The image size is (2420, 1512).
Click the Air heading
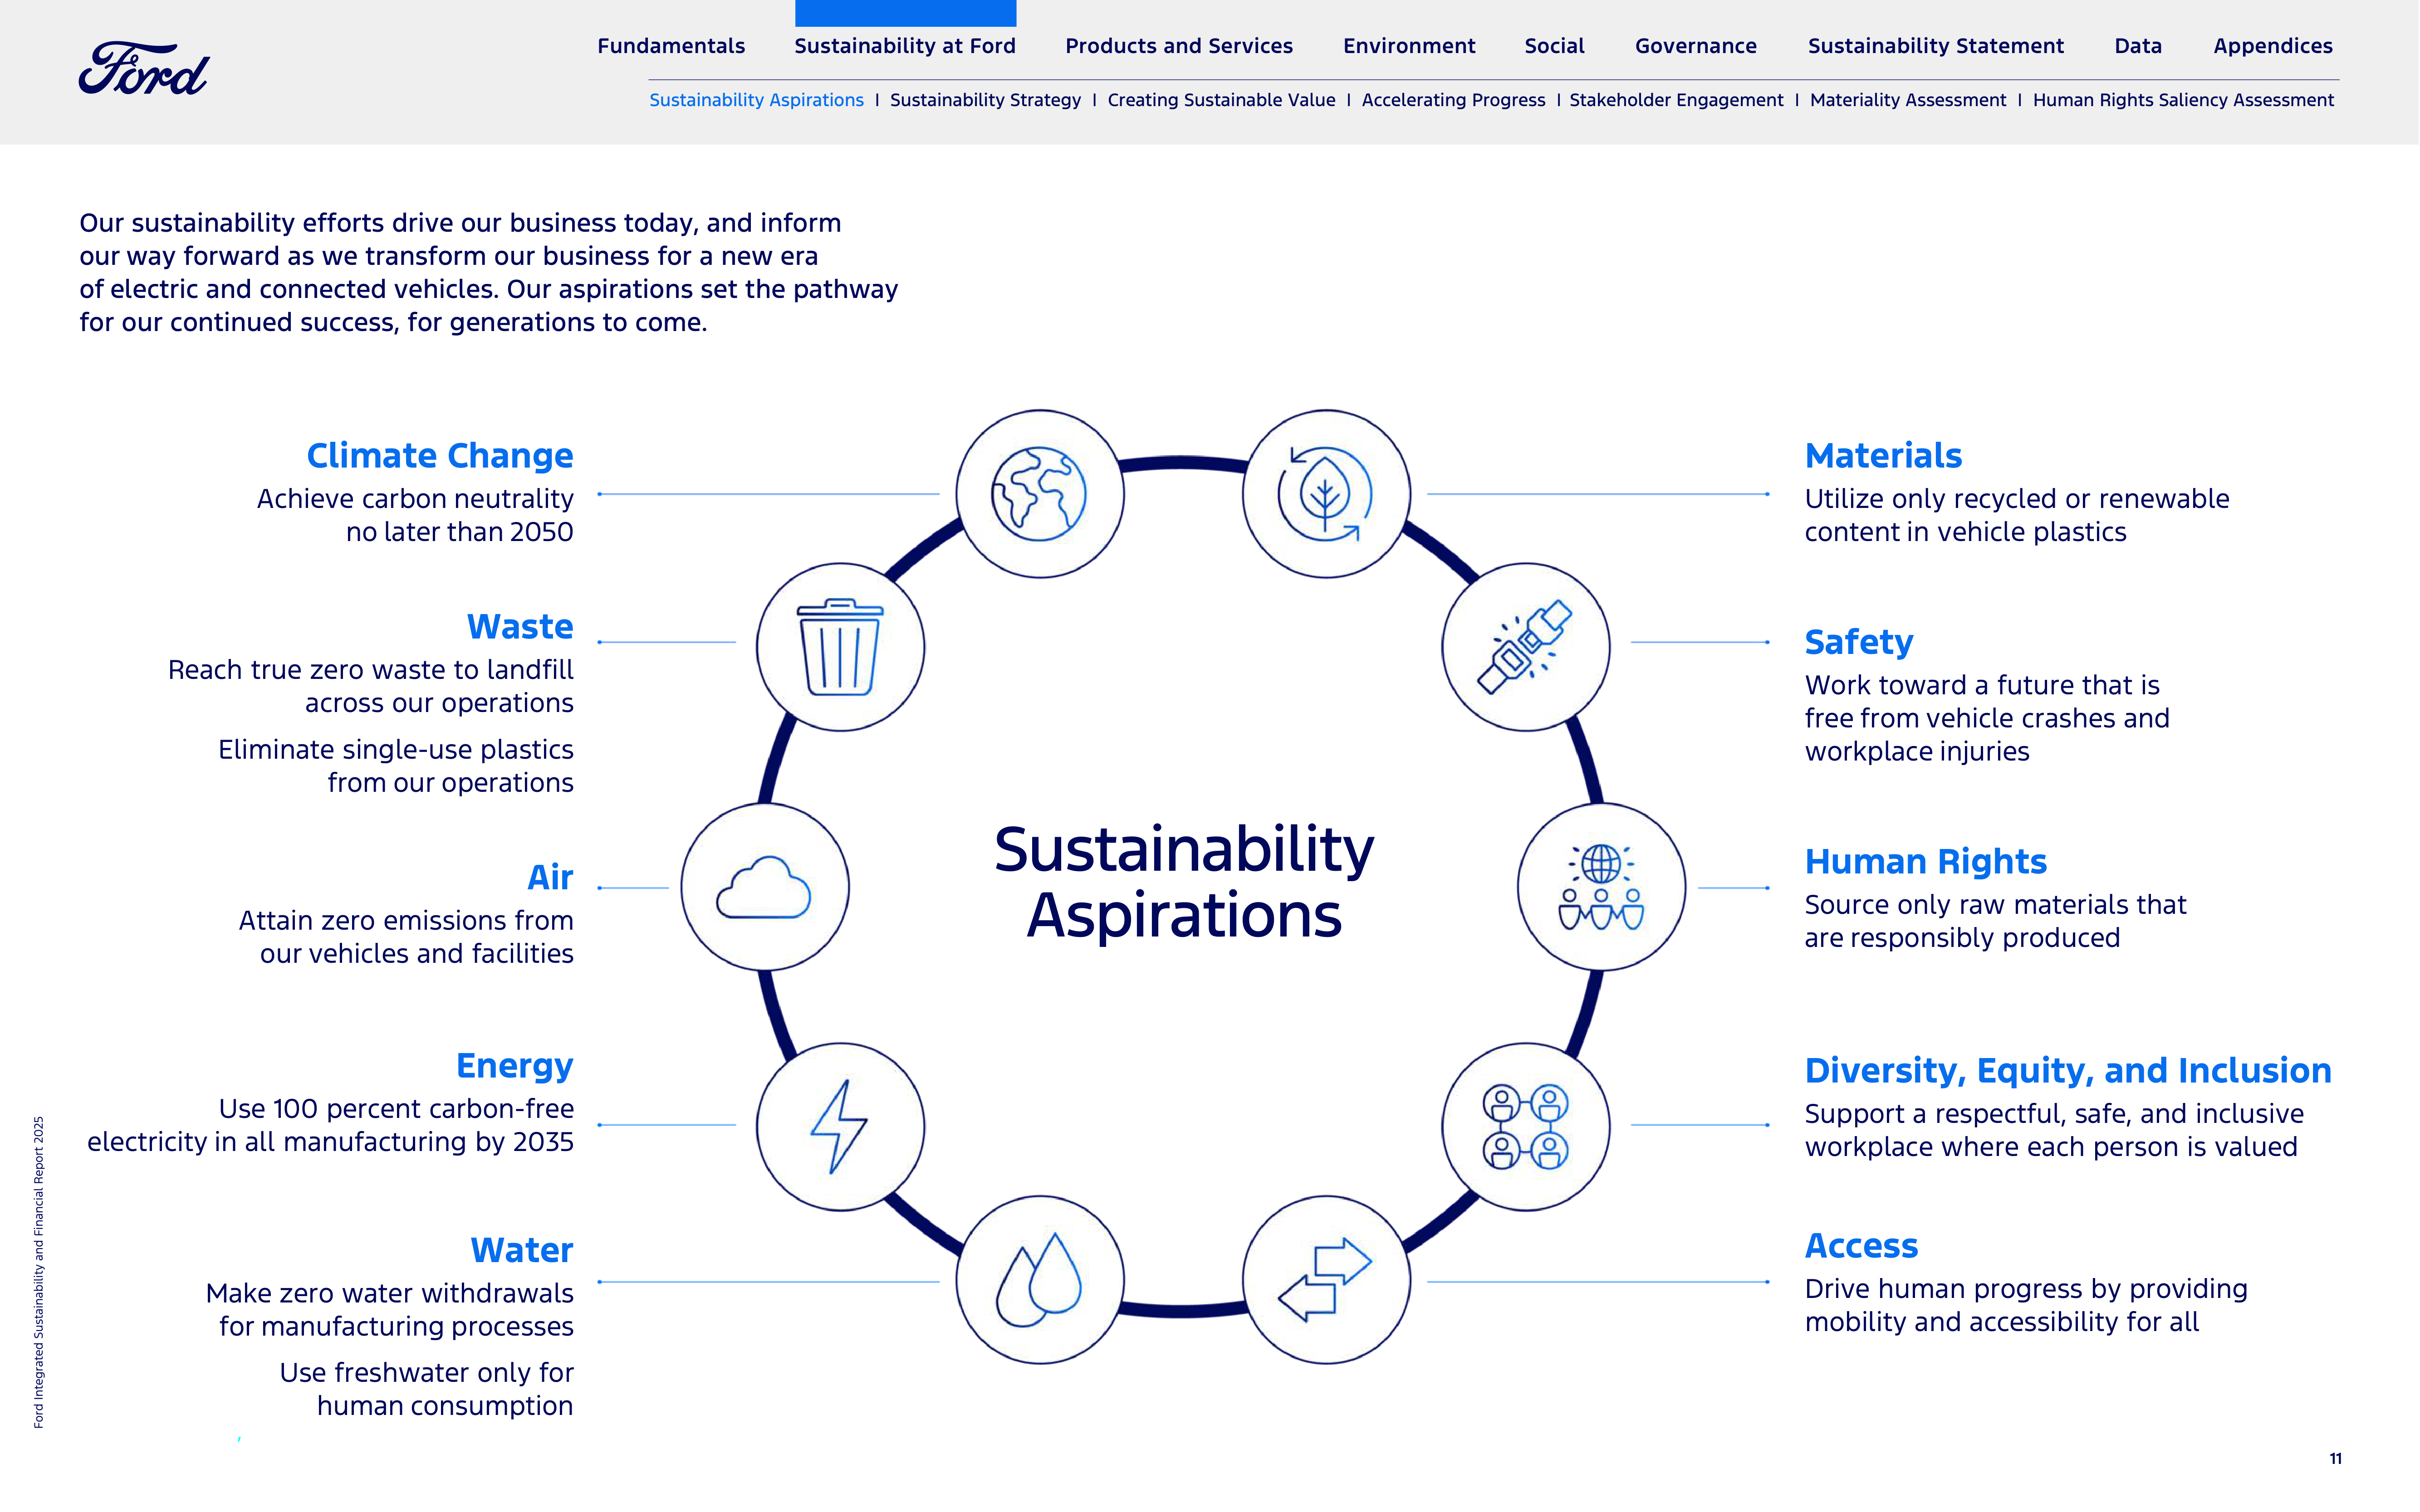click(x=550, y=877)
